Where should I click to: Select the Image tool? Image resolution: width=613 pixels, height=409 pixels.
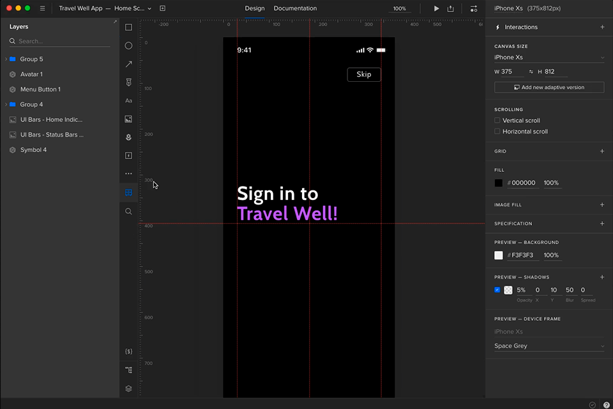pyautogui.click(x=128, y=119)
